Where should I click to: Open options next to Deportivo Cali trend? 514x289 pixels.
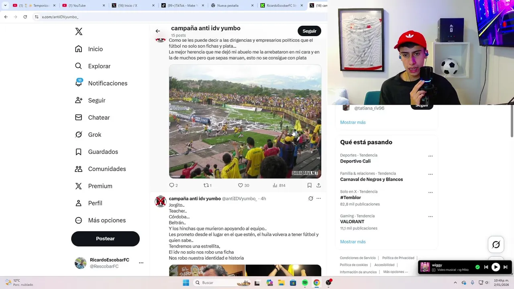[x=430, y=156]
